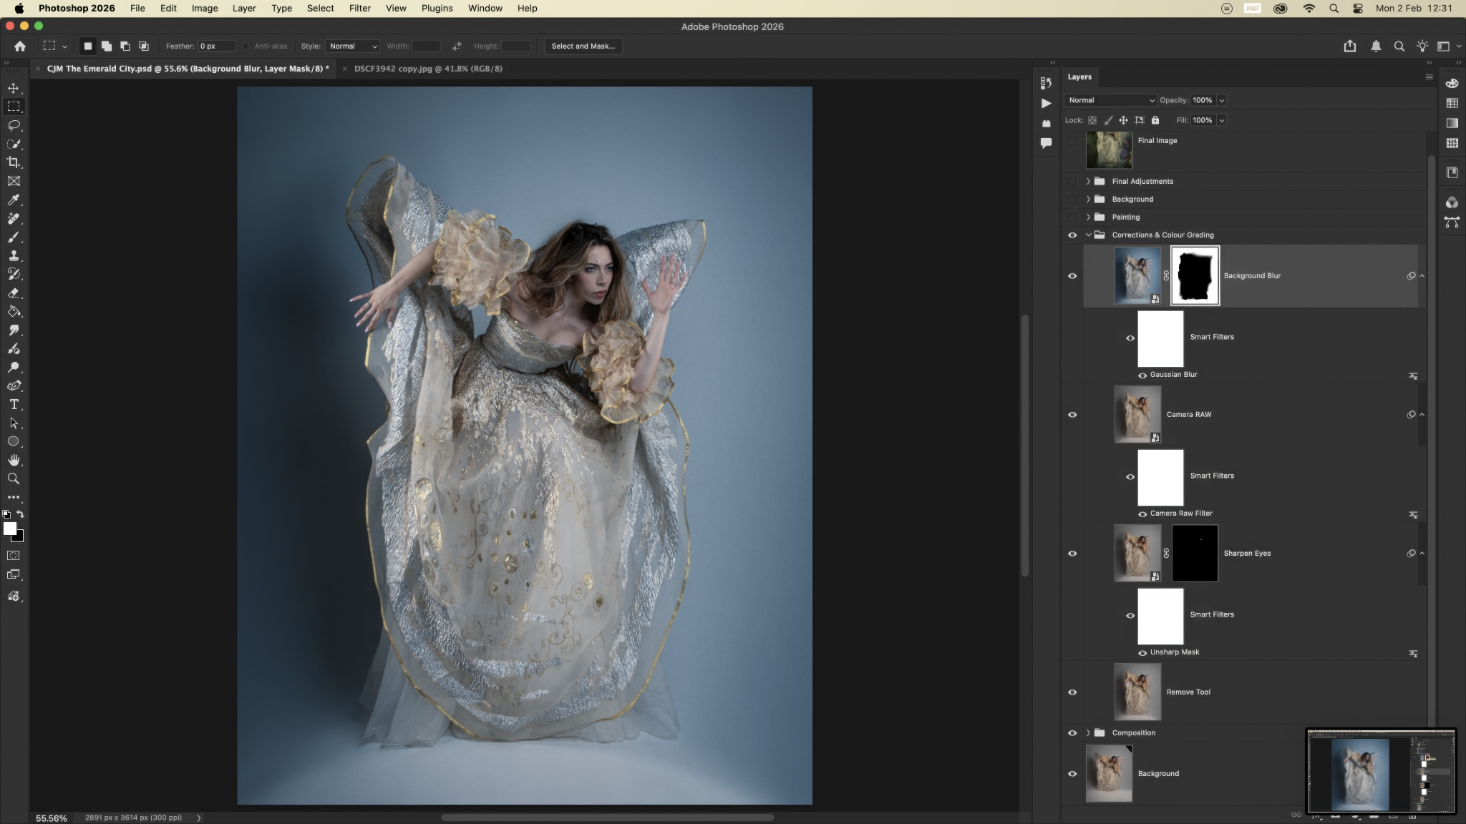Select the Eyedropper tool

(14, 200)
